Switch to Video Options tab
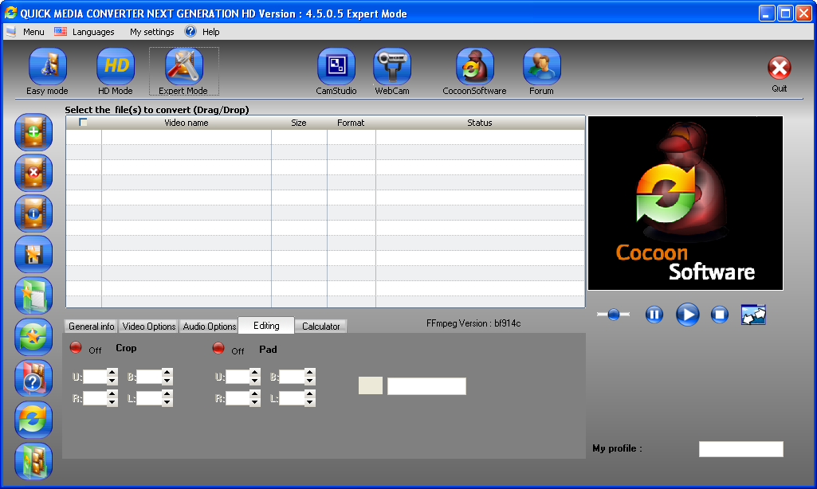The height and width of the screenshot is (489, 817). [148, 326]
